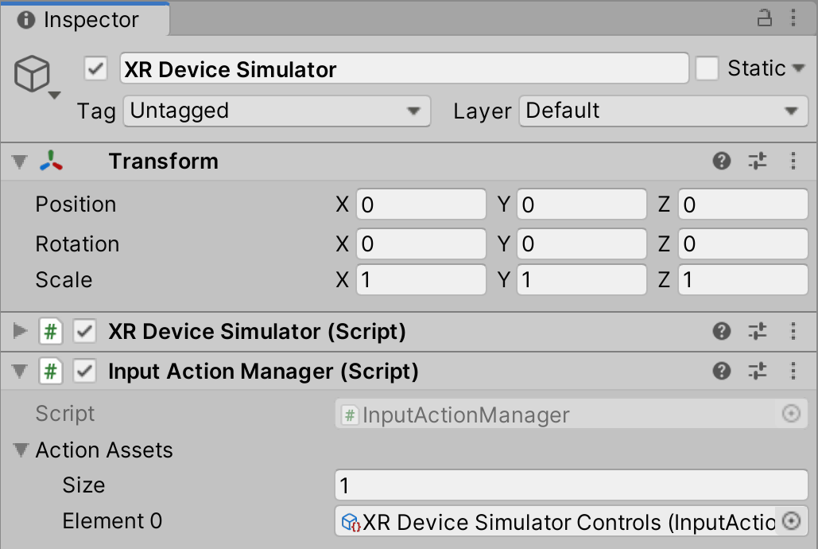Open Transform presets slider icon

(x=758, y=162)
